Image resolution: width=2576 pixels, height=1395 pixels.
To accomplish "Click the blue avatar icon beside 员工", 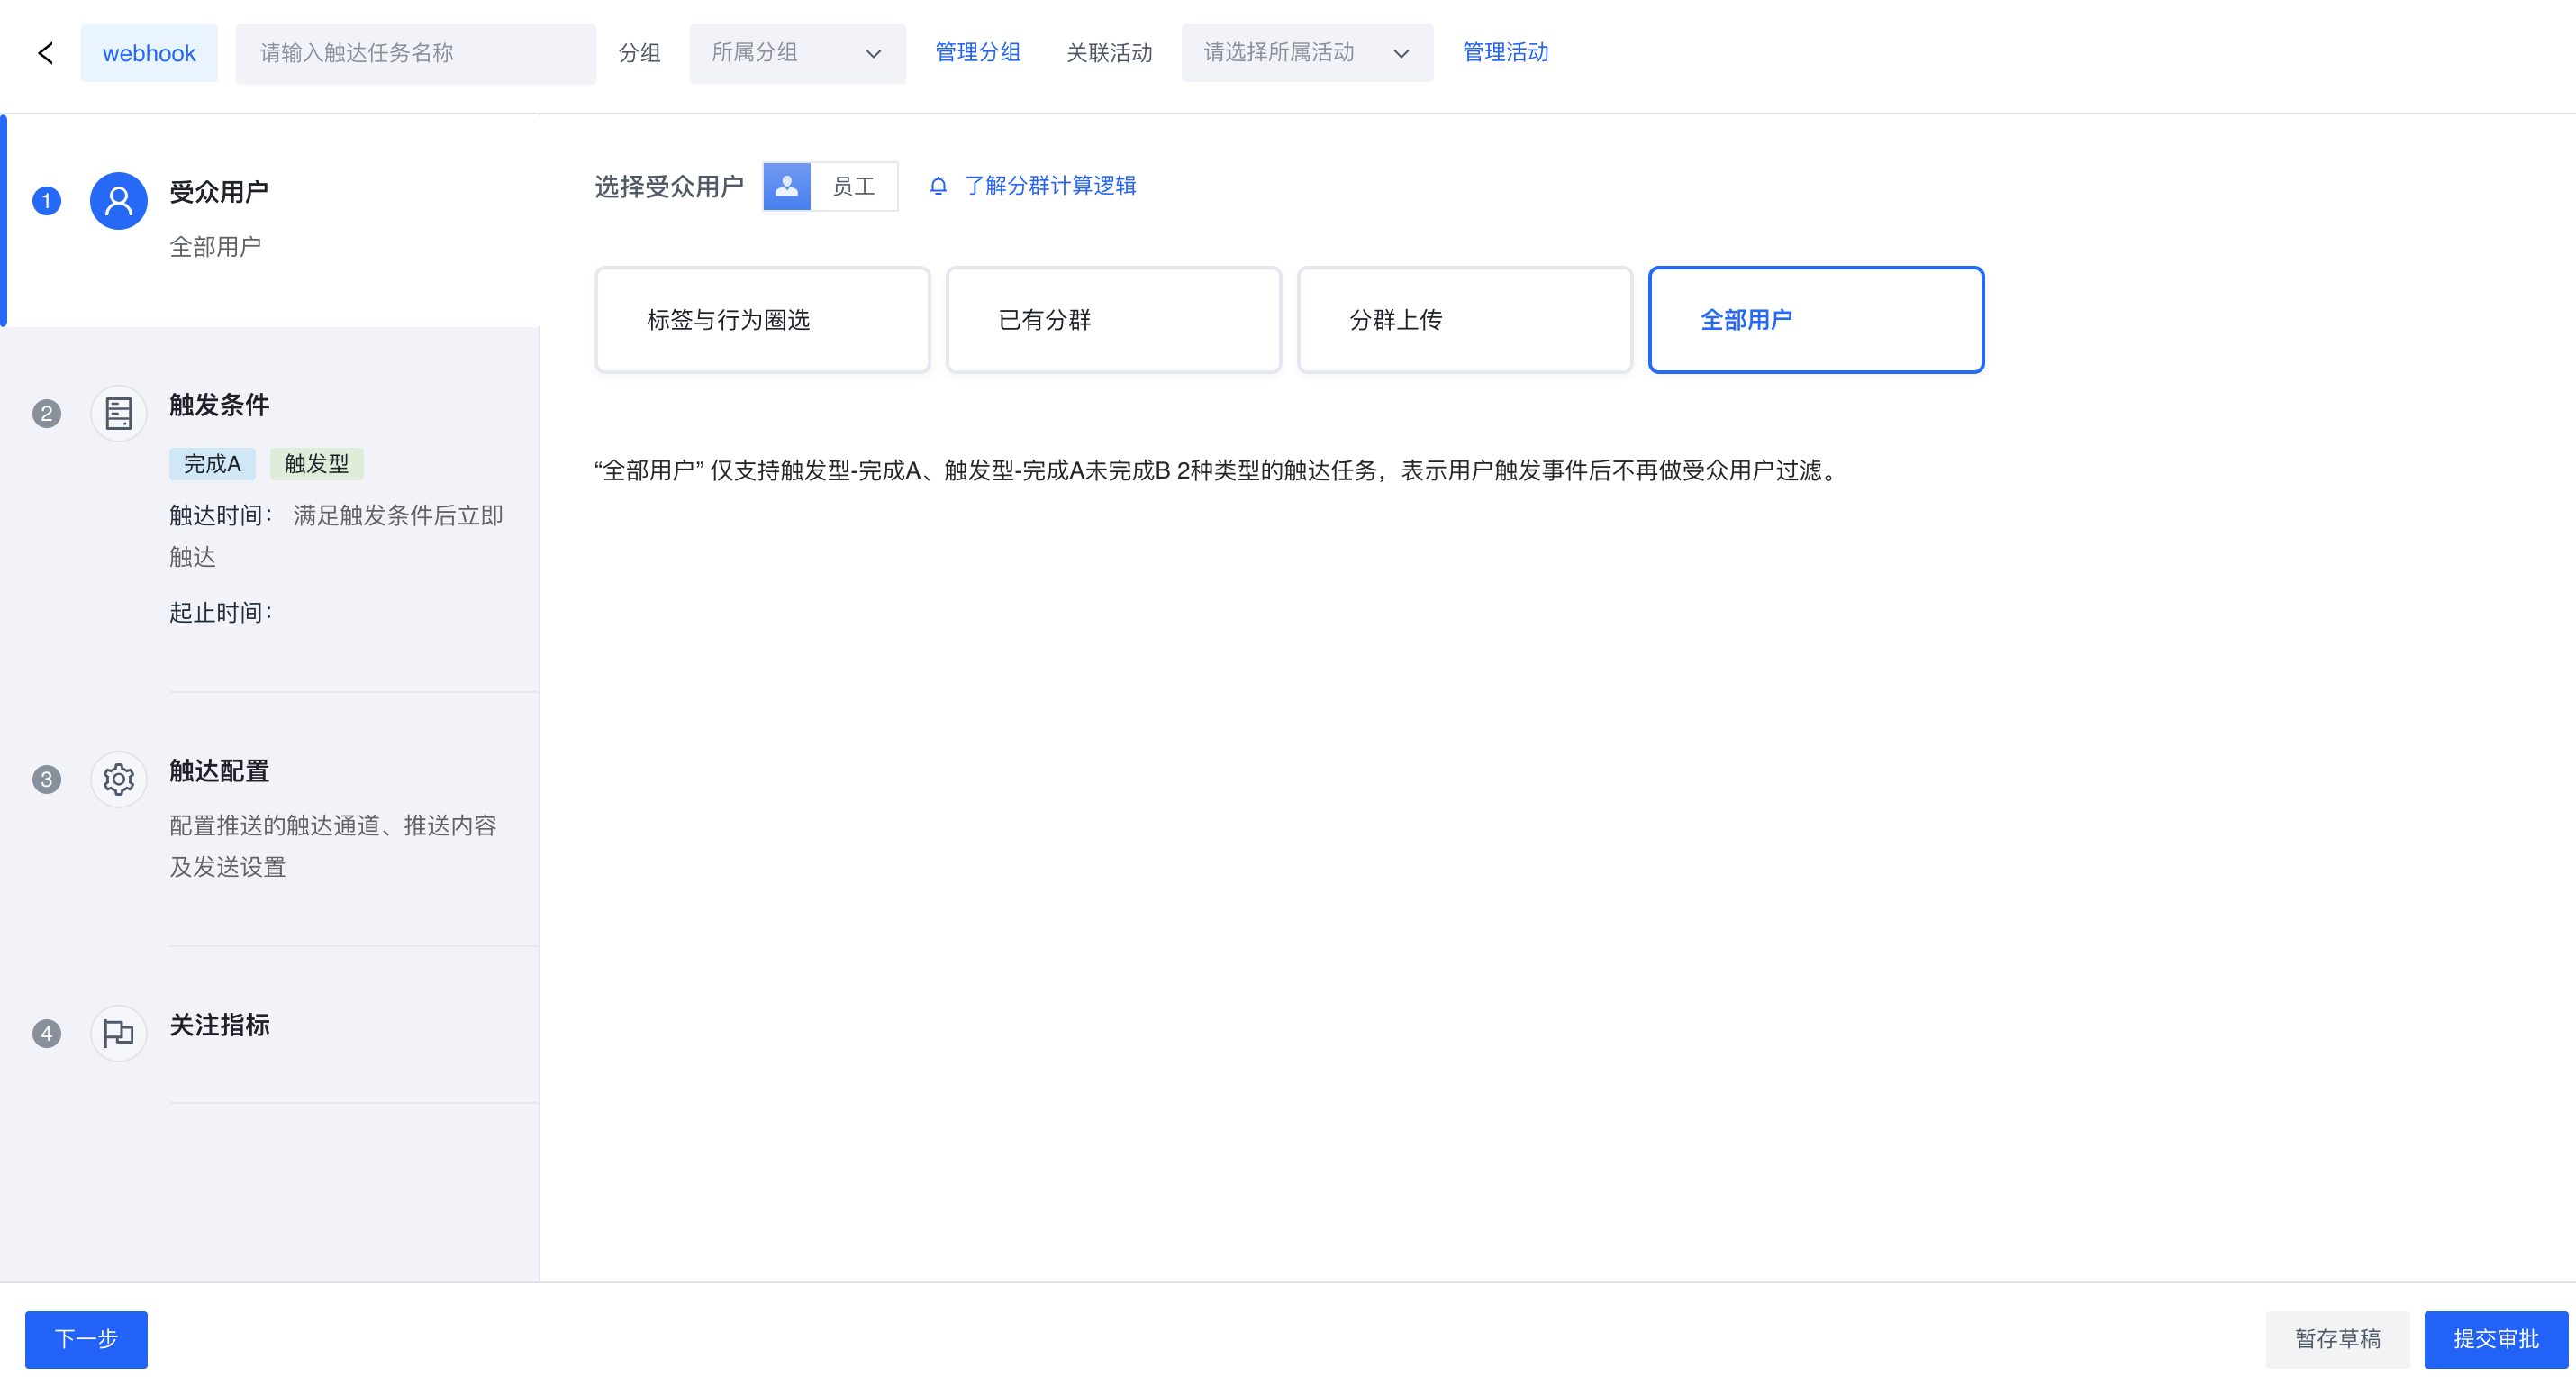I will point(786,187).
